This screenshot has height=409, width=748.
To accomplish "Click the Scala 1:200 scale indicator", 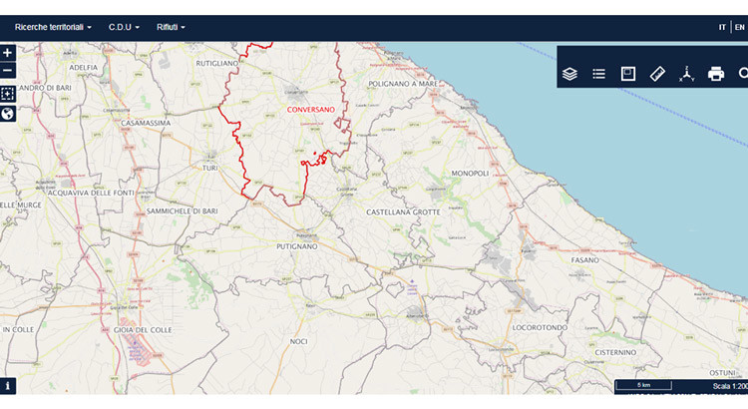I will [728, 386].
